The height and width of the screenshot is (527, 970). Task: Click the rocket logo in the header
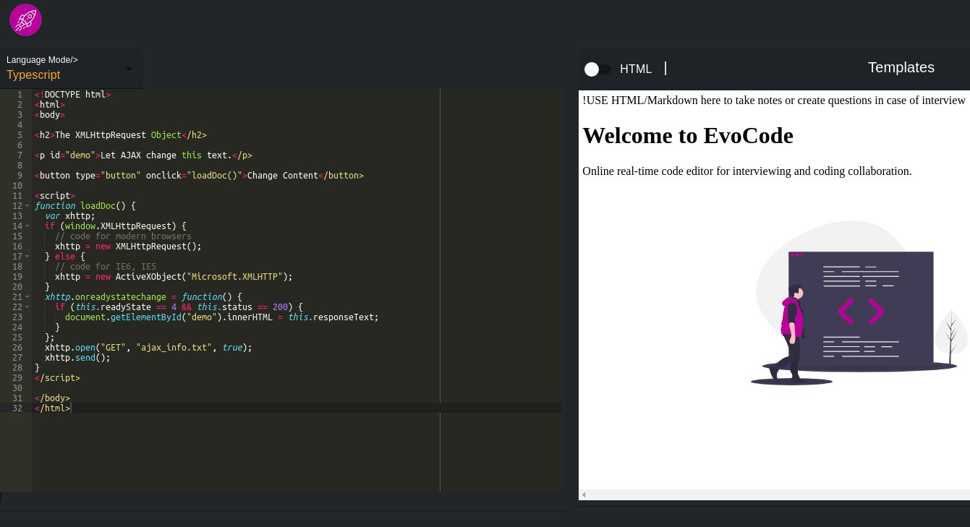click(25, 20)
